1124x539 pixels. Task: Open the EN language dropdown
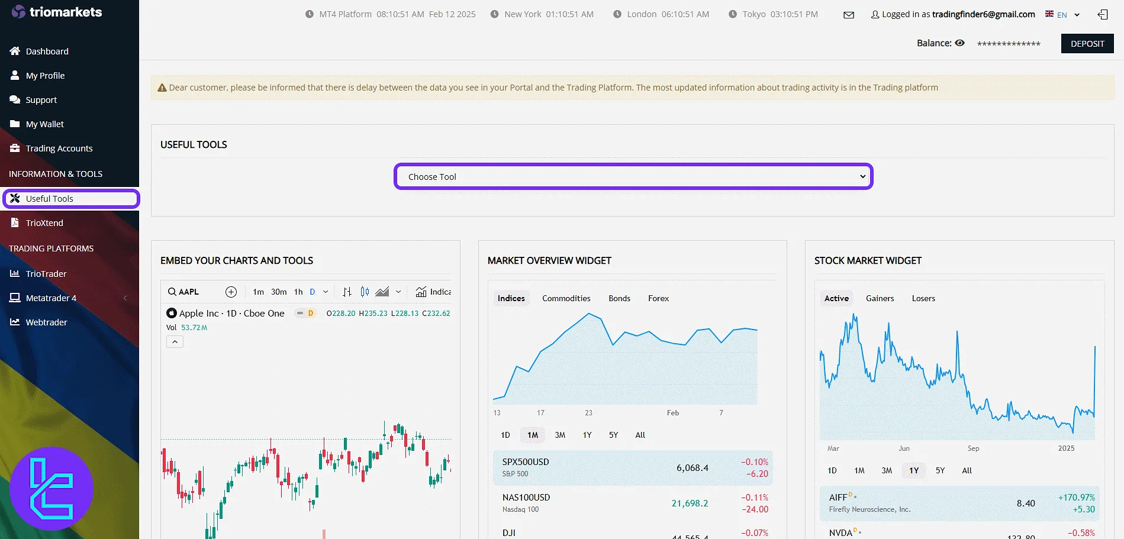(1062, 14)
